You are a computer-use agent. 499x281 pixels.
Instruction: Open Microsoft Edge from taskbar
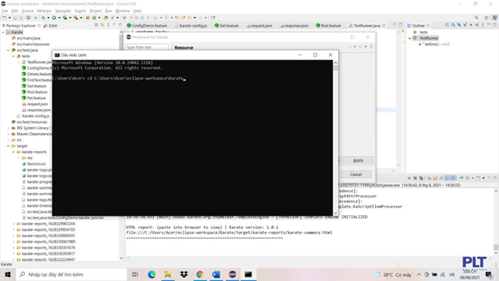point(152,274)
